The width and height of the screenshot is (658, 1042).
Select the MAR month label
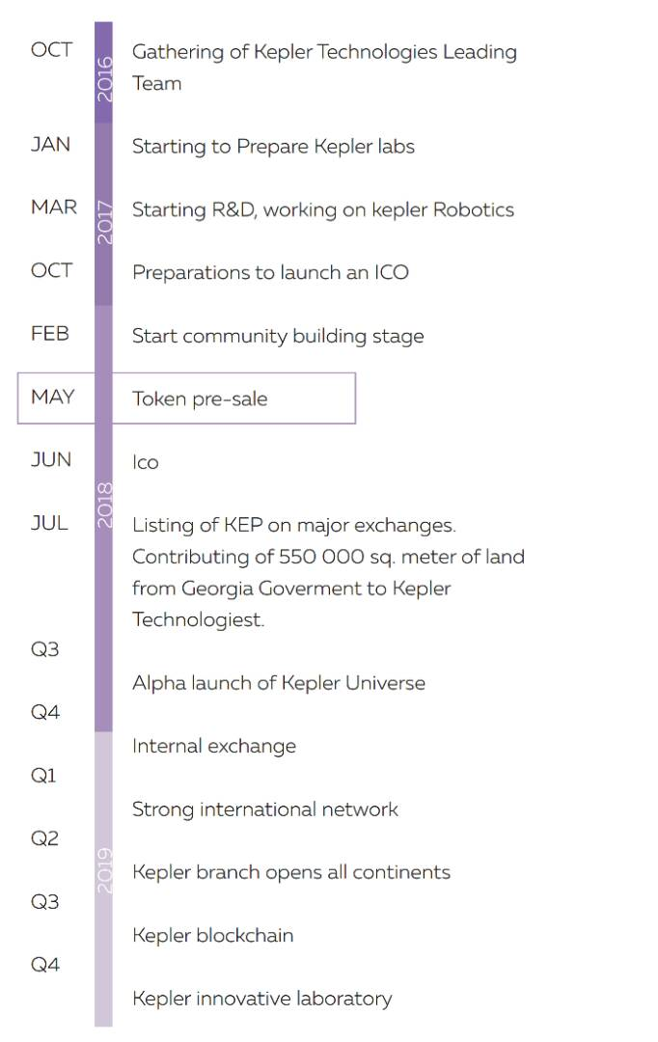click(53, 207)
